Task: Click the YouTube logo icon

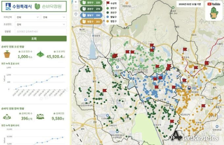Action: 214,4
